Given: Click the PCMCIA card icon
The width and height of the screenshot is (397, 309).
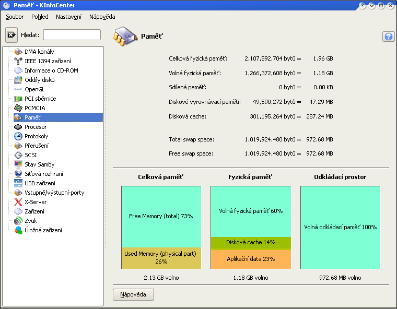Looking at the screenshot, I should tap(18, 108).
